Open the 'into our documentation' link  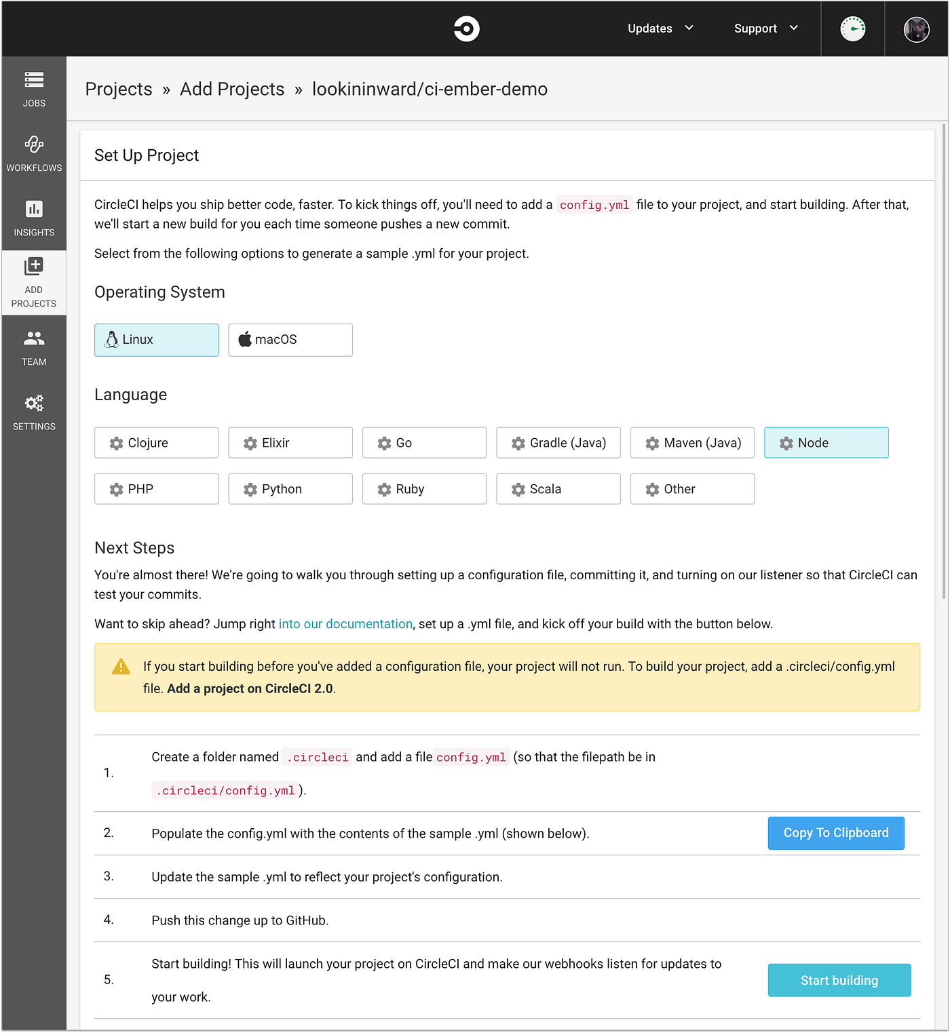(x=346, y=623)
